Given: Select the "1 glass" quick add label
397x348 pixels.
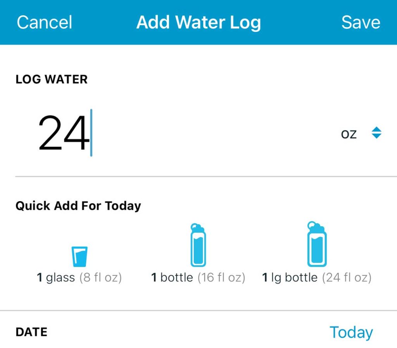Looking at the screenshot, I should pos(56,278).
